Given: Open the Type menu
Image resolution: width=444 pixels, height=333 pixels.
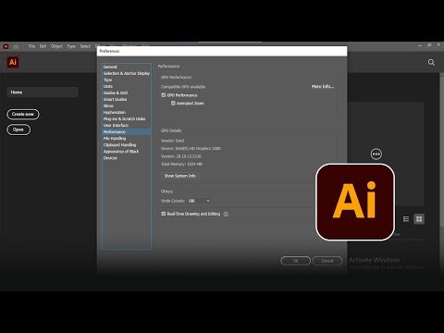Looking at the screenshot, I should (x=71, y=46).
